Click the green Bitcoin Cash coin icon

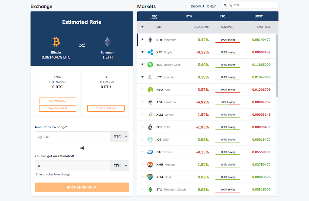click(x=150, y=65)
